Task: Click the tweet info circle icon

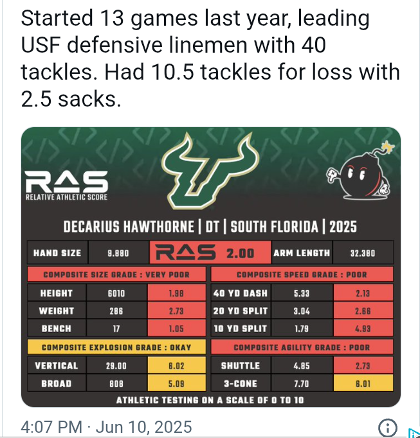Action: pyautogui.click(x=387, y=428)
